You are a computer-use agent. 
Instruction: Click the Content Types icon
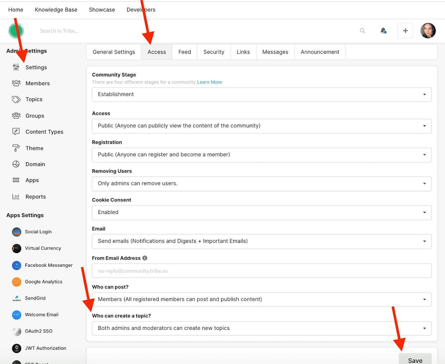[x=16, y=132]
